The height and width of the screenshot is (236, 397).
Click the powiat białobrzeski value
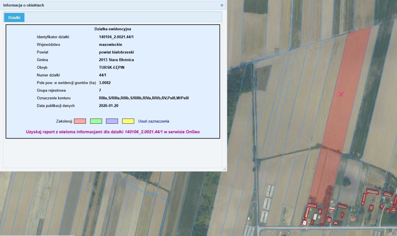point(116,52)
